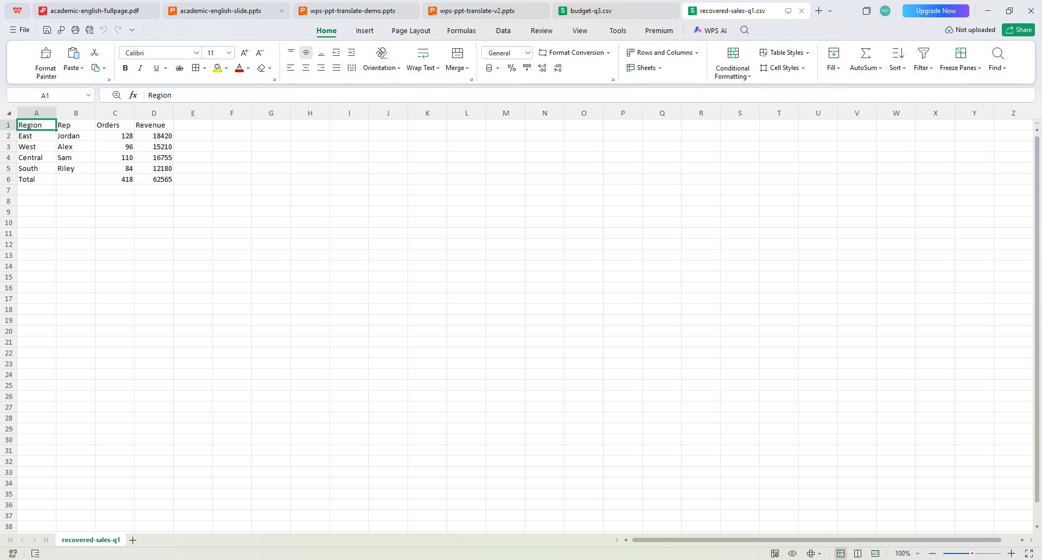
Task: Click the Increase font size icon
Action: click(244, 53)
